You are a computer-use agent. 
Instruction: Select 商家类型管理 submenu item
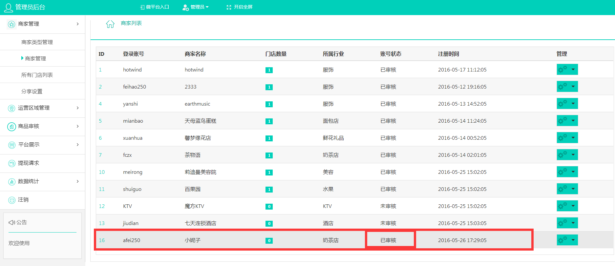click(37, 42)
